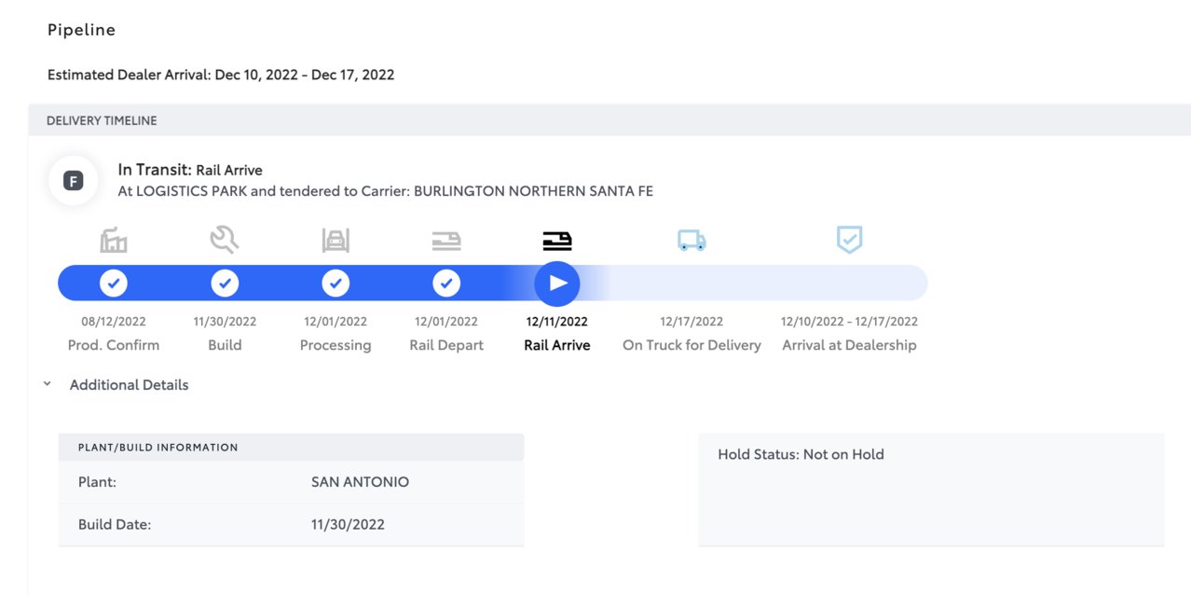Click the Arrival at Dealership label
This screenshot has height=595, width=1191.
[x=849, y=345]
